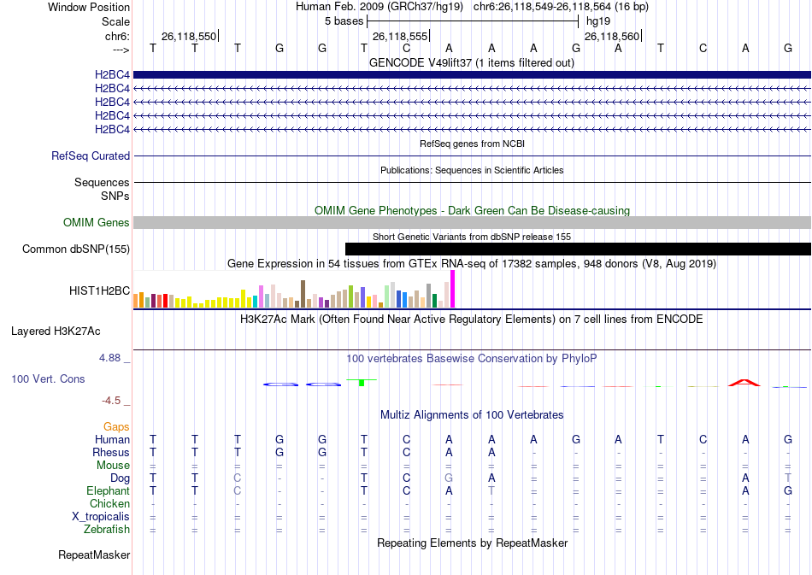The width and height of the screenshot is (812, 575).
Task: Click 'Repeating Elements by RepeatMasker' title
Action: tap(473, 543)
